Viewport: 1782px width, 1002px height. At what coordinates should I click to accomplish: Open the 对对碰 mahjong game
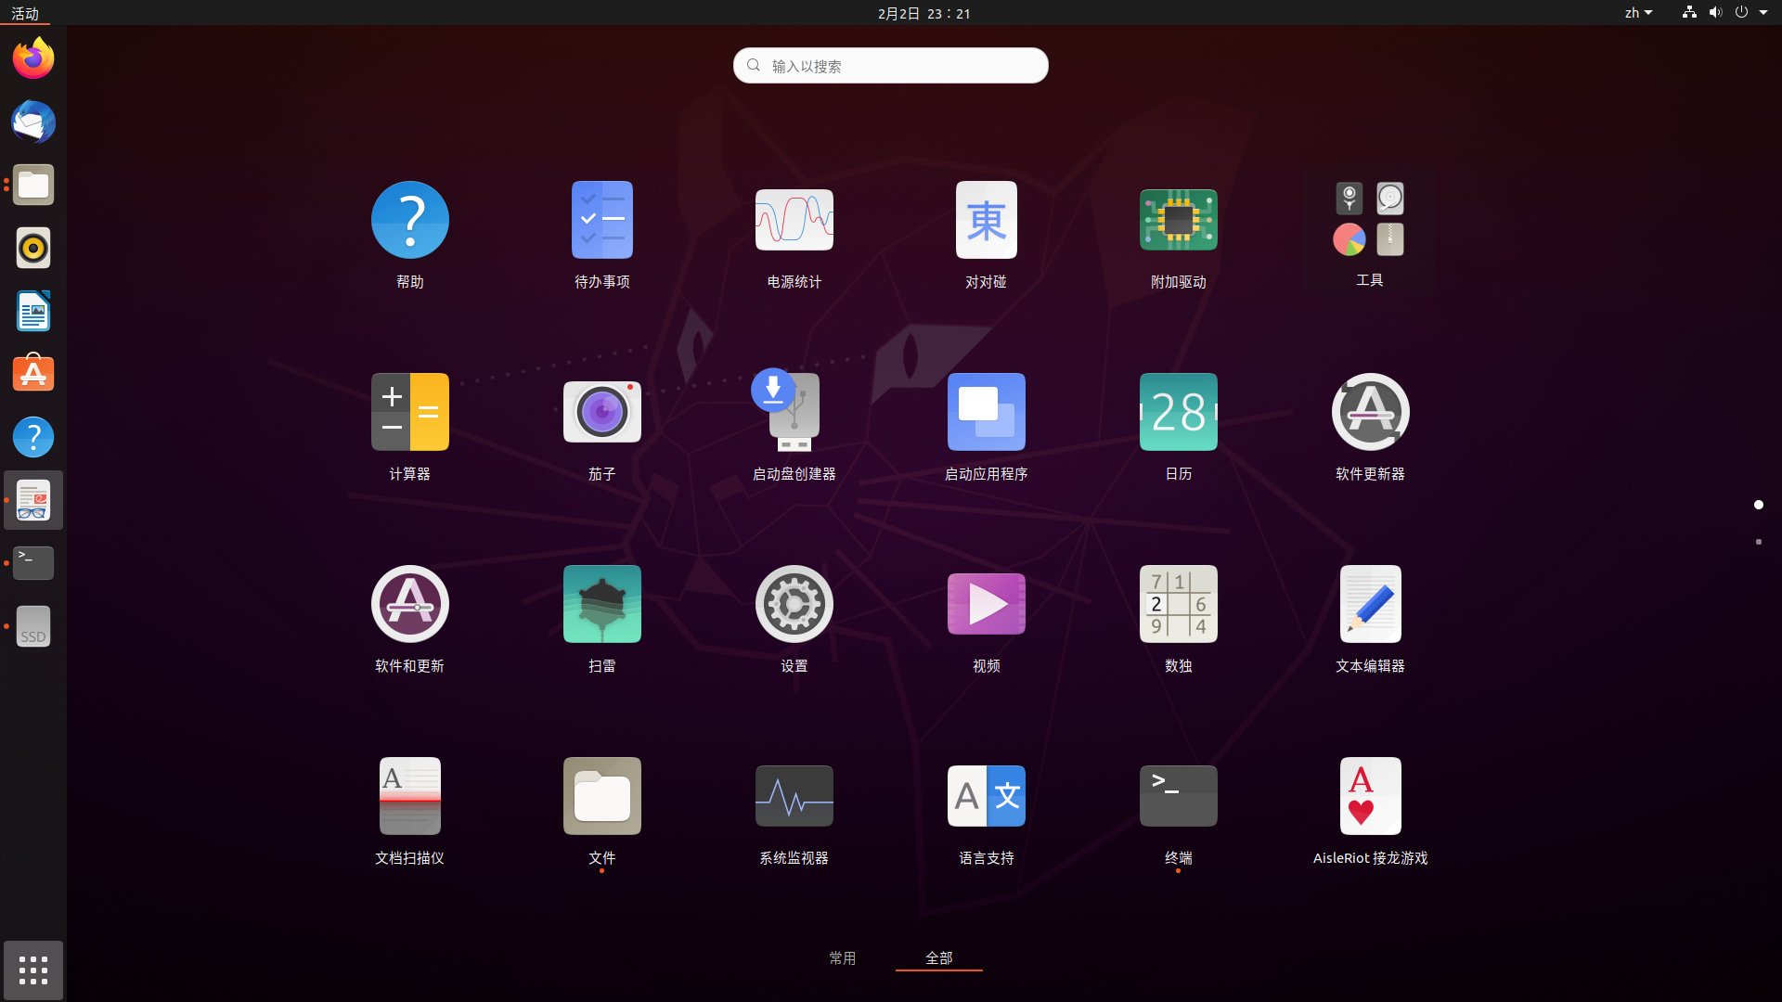986,221
